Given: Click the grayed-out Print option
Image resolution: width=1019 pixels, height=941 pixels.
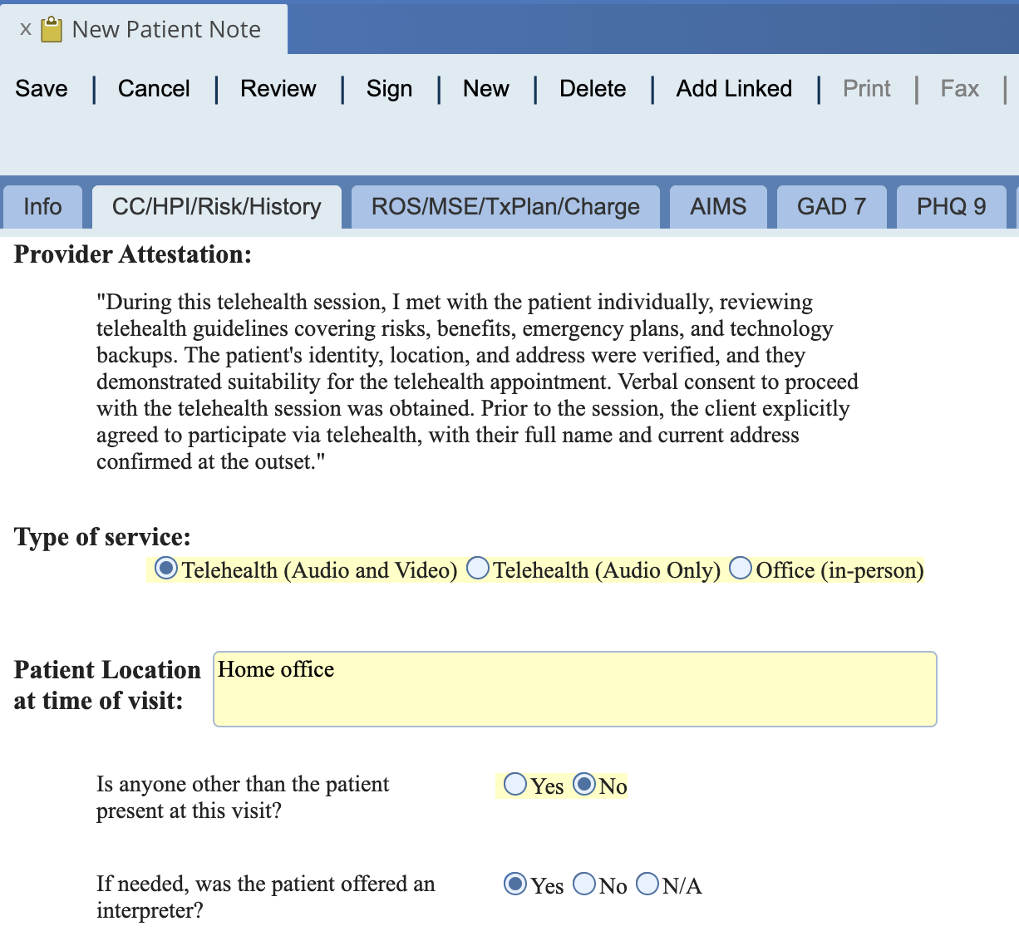Looking at the screenshot, I should [867, 88].
